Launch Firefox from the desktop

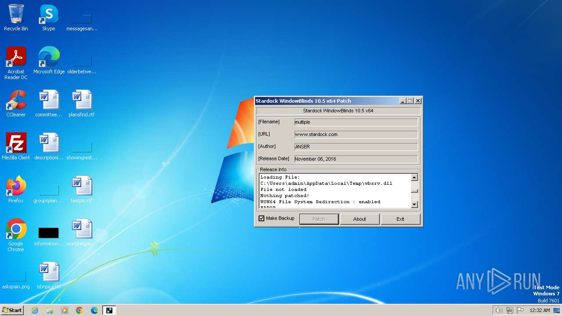16,189
